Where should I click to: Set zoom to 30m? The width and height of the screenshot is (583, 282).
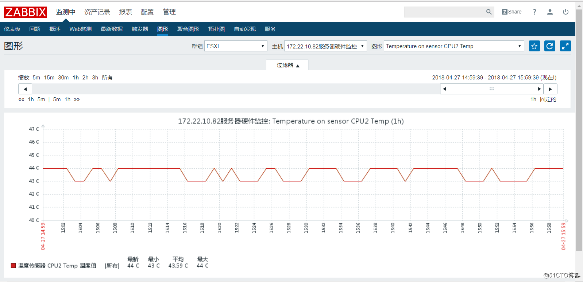pyautogui.click(x=63, y=78)
